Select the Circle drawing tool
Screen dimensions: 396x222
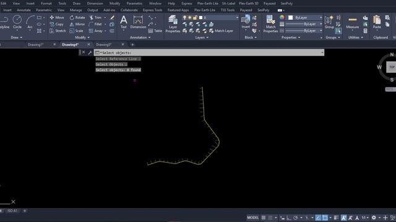[17, 22]
